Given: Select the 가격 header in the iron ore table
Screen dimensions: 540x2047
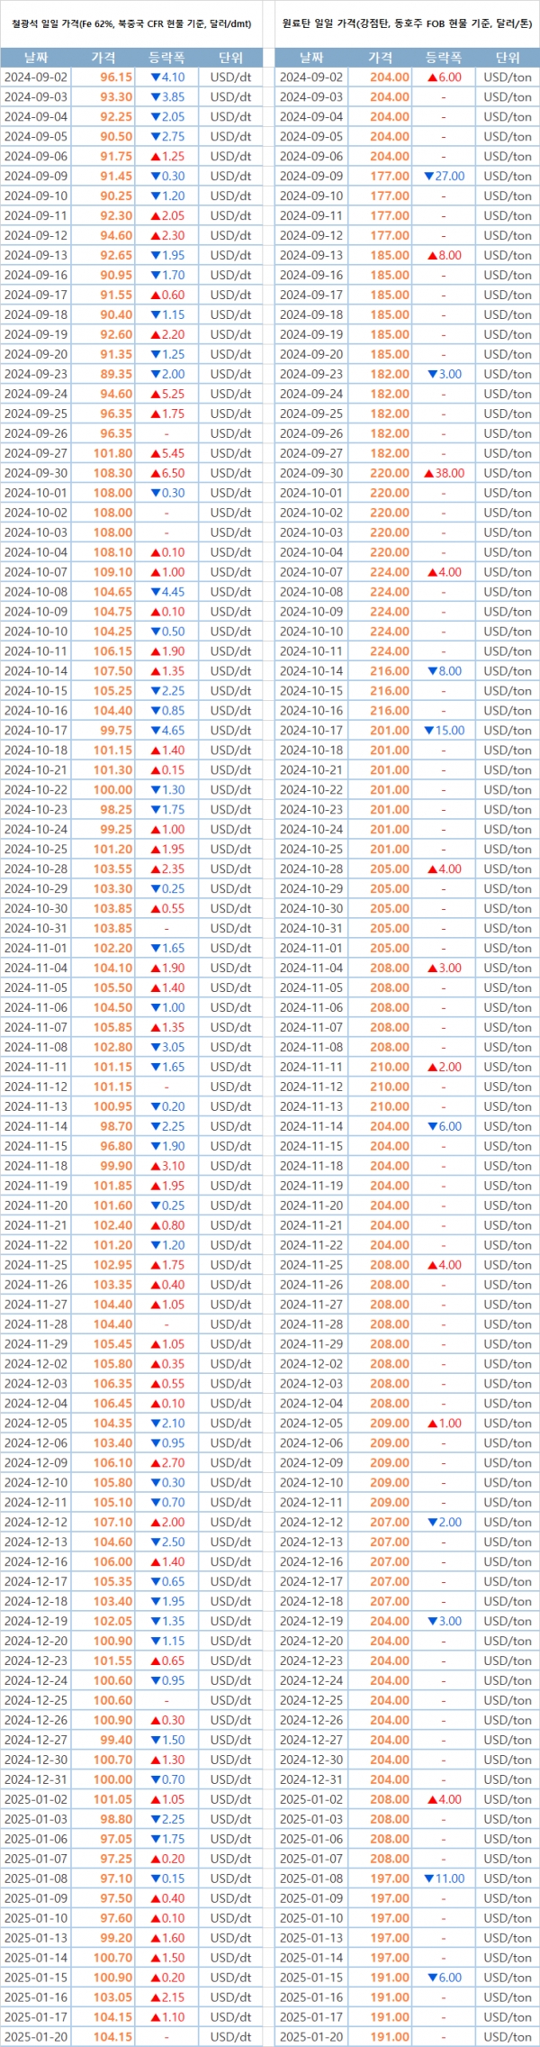Looking at the screenshot, I should (x=103, y=58).
